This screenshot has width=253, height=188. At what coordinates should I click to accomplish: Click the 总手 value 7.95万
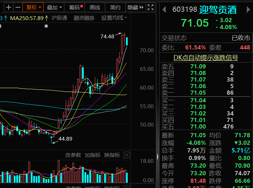196,150
